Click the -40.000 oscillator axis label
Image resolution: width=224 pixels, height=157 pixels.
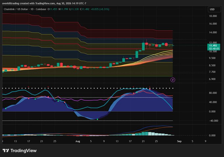213,121
